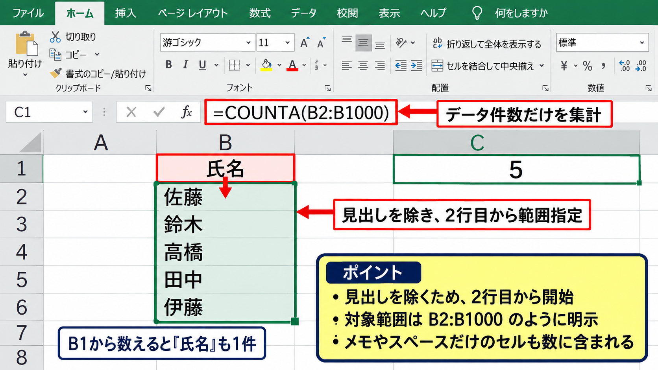Switch to the ヘルプ tab
The height and width of the screenshot is (370, 658).
(433, 13)
